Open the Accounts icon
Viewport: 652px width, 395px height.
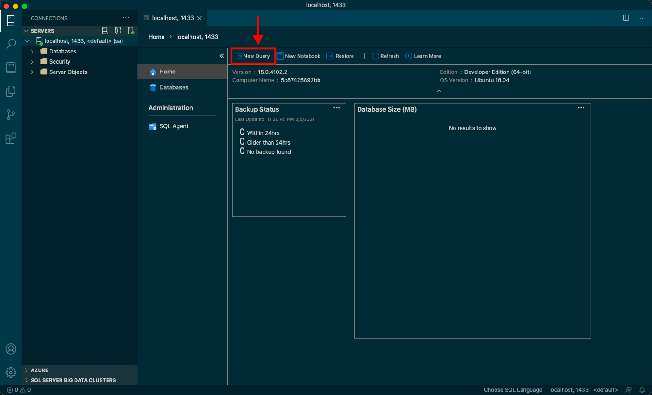(11, 349)
